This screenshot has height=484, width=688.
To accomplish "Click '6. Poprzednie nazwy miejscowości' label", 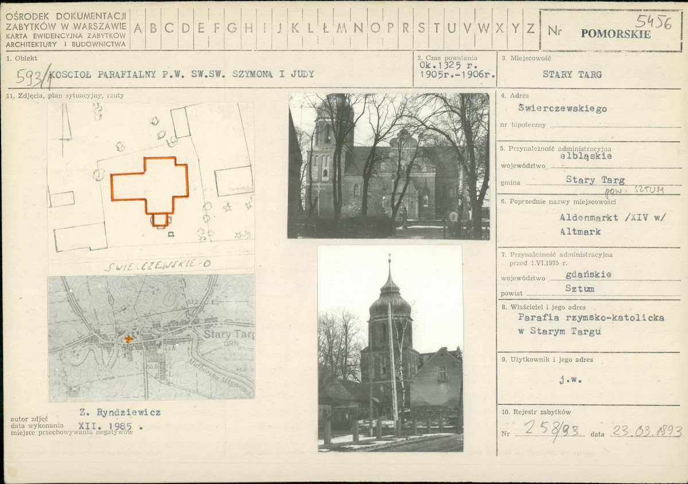I will [558, 202].
